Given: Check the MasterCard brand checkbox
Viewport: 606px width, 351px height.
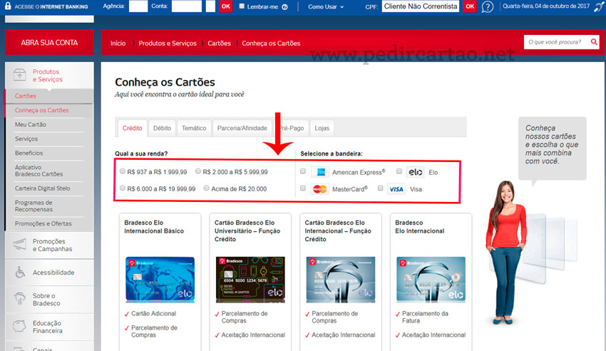Looking at the screenshot, I should click(303, 188).
